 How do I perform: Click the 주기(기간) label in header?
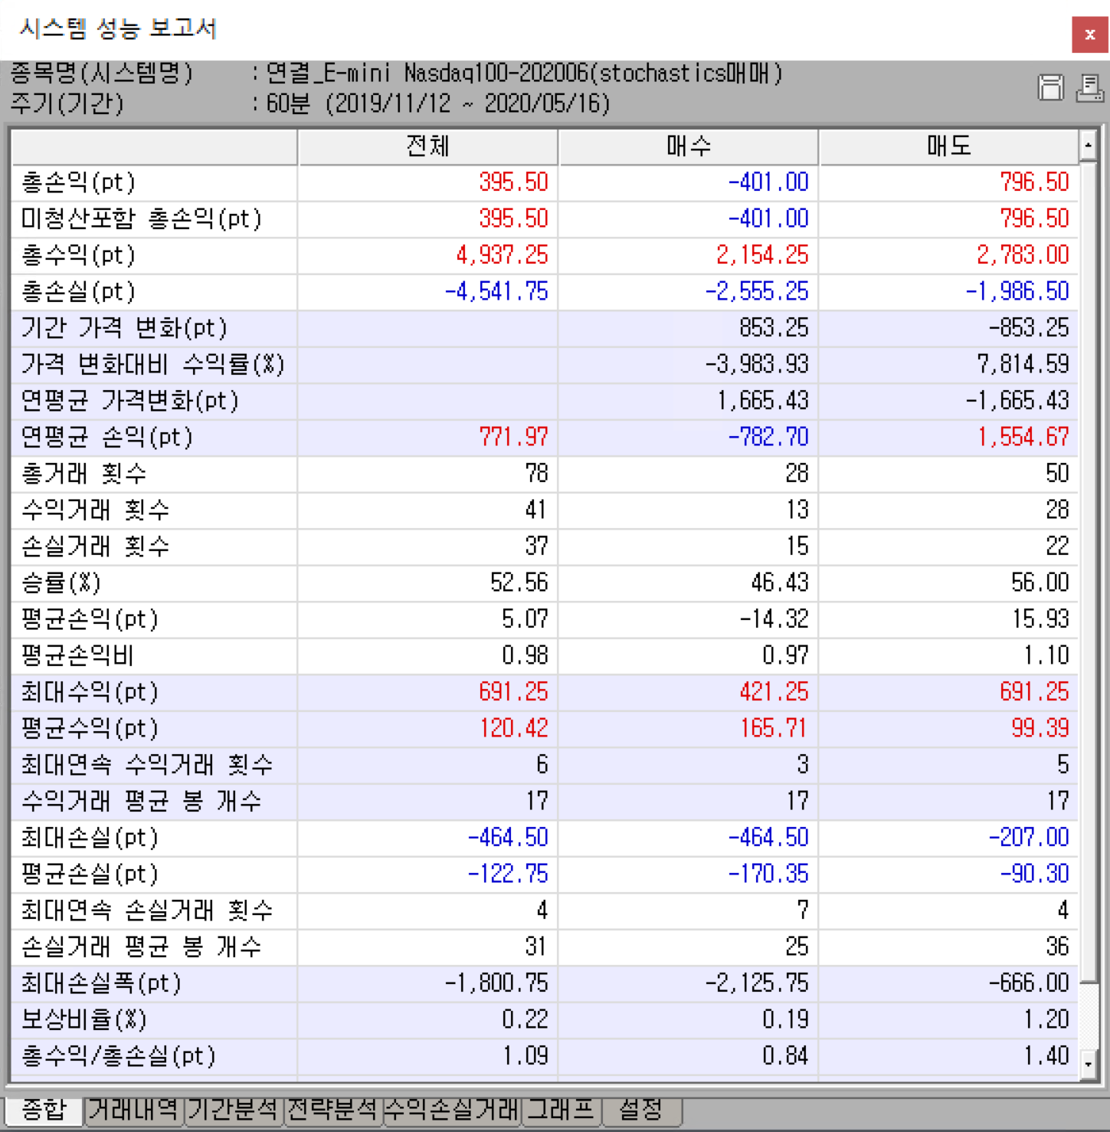(x=67, y=103)
